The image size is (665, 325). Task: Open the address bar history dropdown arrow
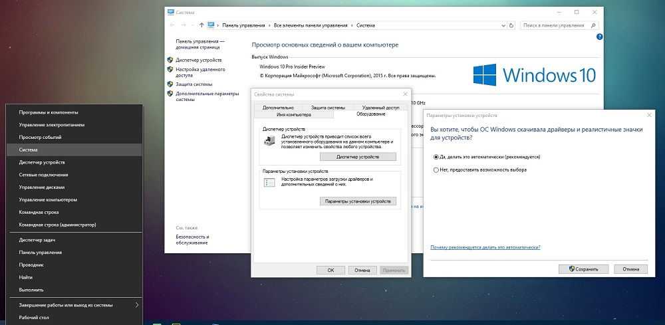tap(503, 25)
